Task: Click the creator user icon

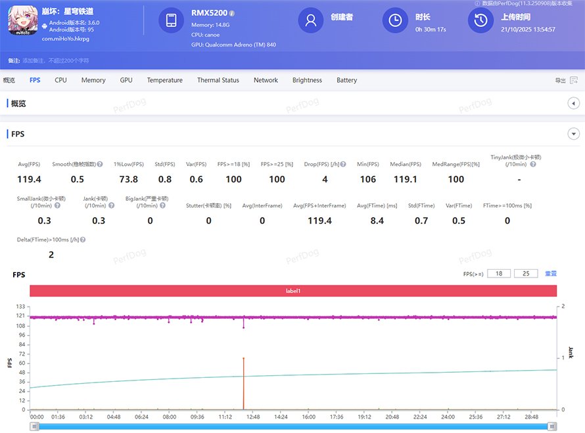Action: [310, 20]
